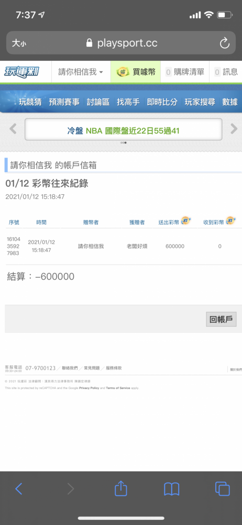Open the 討論區 forum
The height and width of the screenshot is (525, 242).
point(98,102)
